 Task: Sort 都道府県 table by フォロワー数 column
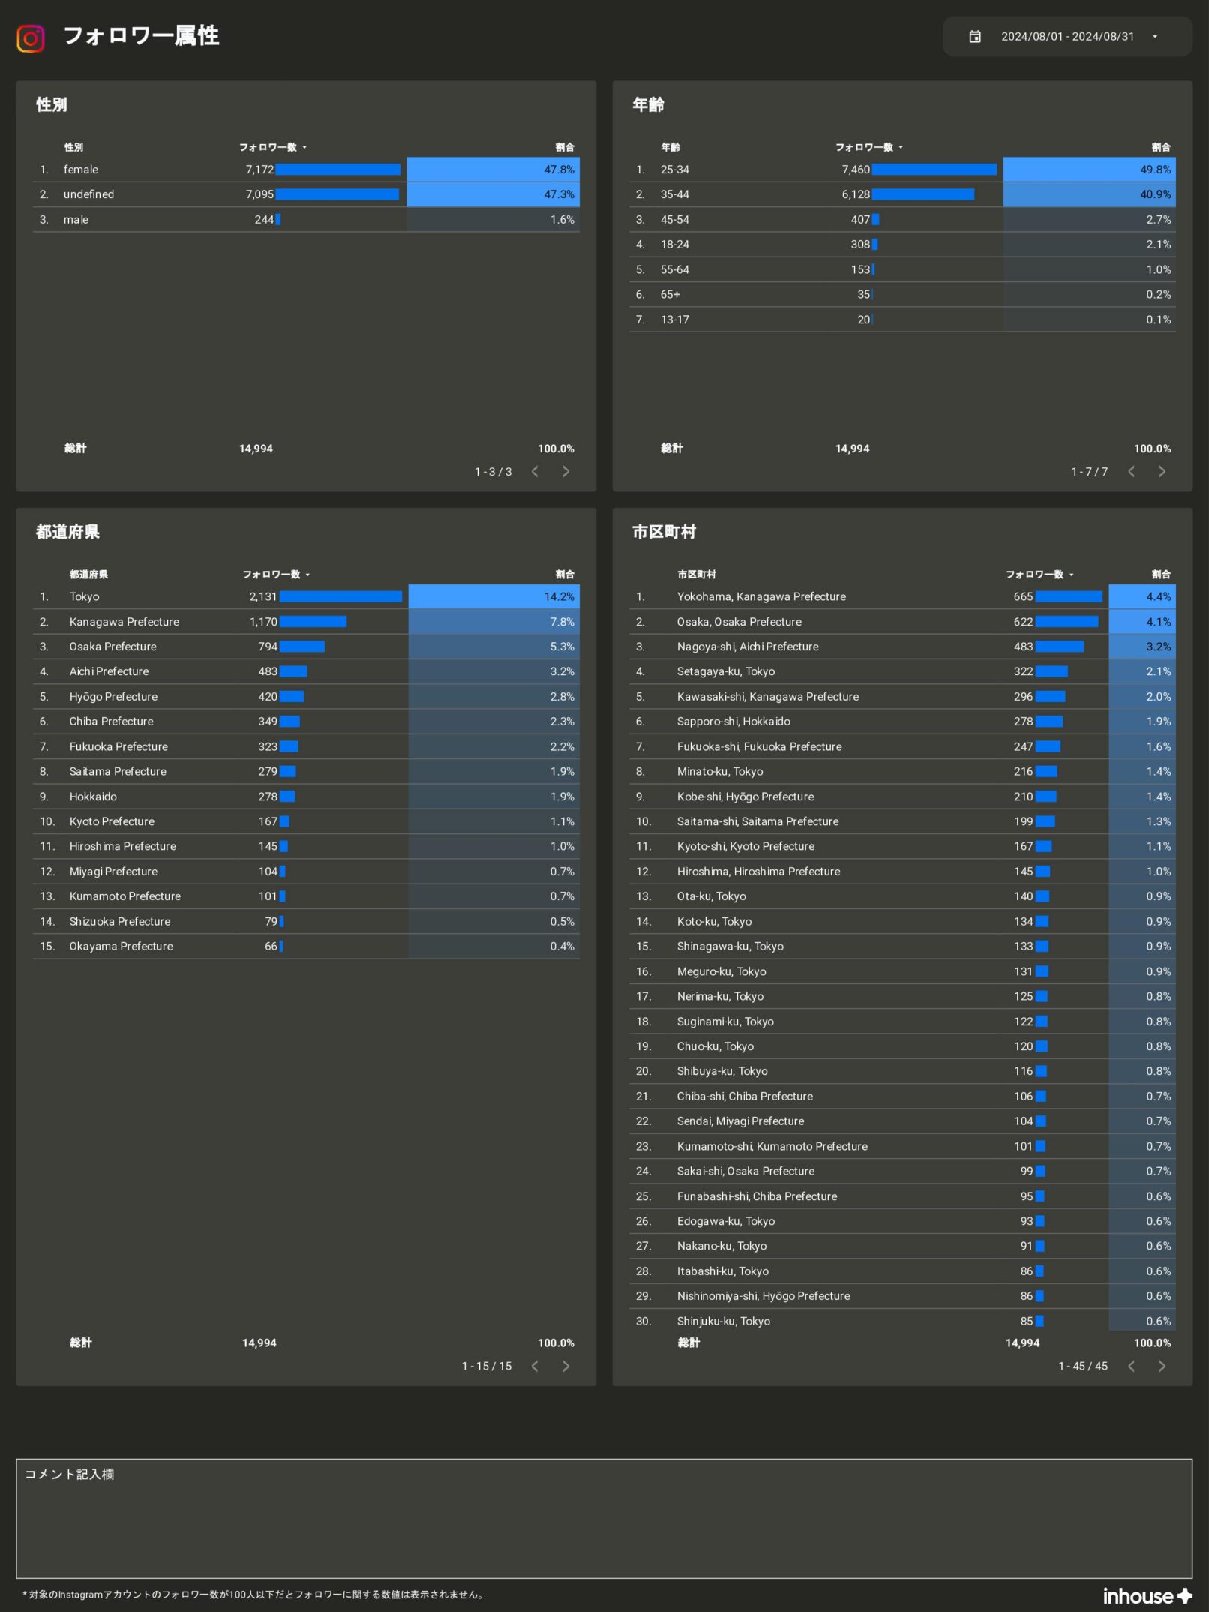point(271,575)
